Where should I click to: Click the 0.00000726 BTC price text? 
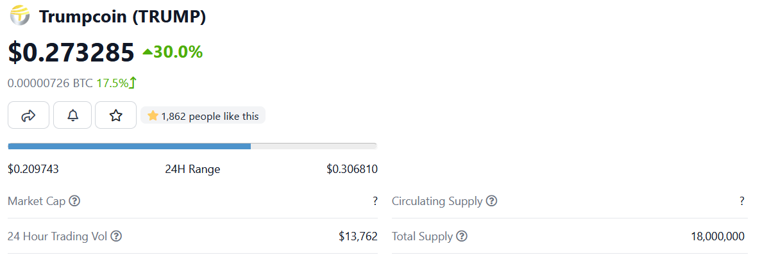tap(51, 83)
